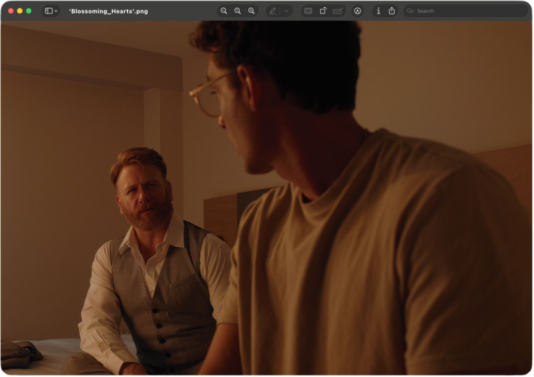The height and width of the screenshot is (377, 534).
Task: Click the search magnifier dropdown icon
Action: tap(410, 11)
